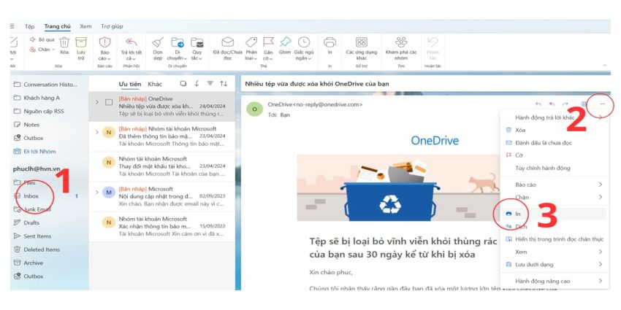Open Chặn submenu in context menu

[x=555, y=198]
